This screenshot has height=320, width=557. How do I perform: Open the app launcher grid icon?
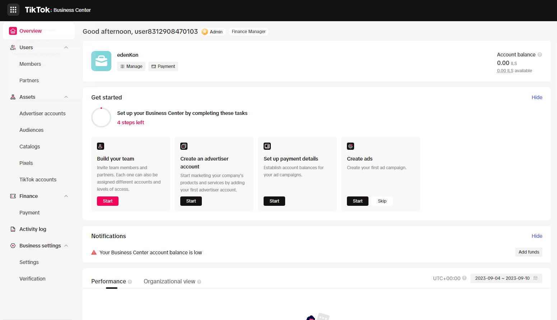point(13,10)
